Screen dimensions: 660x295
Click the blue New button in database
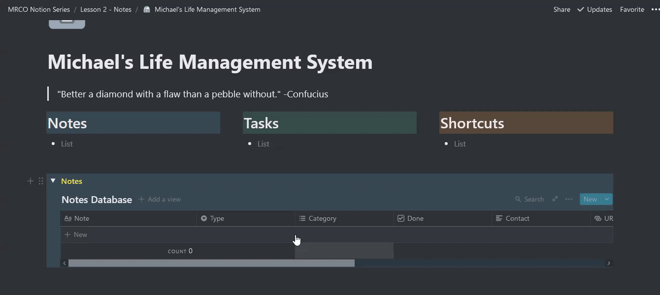(x=590, y=199)
